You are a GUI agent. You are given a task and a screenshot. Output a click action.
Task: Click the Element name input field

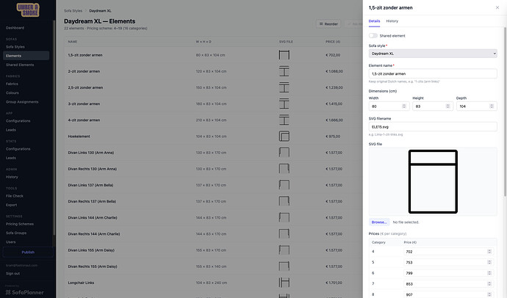(x=433, y=73)
